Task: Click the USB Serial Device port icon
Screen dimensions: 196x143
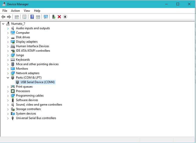Action: pos(17,82)
